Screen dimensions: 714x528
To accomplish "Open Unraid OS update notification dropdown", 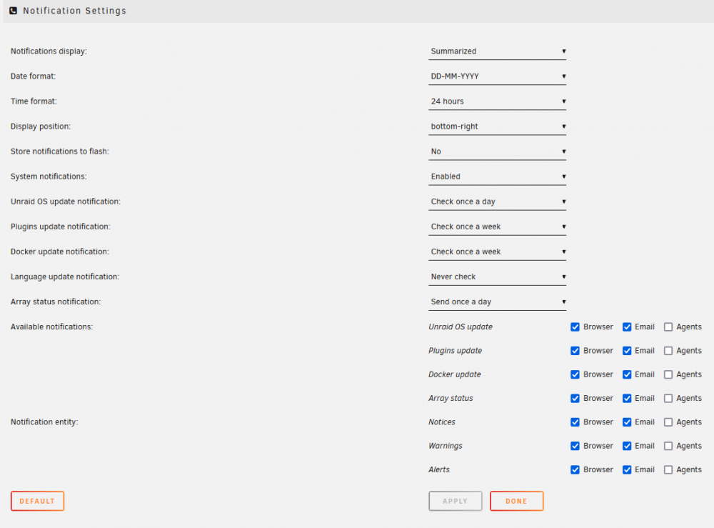I will [x=497, y=201].
